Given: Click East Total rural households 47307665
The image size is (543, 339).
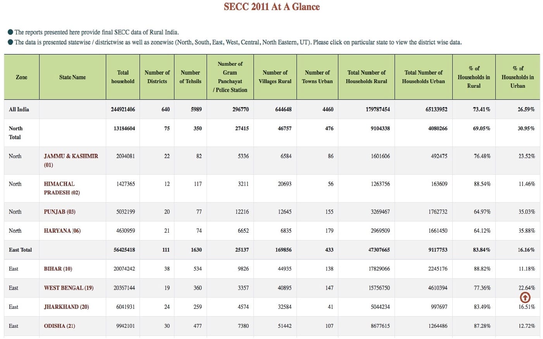Looking at the screenshot, I should (379, 250).
